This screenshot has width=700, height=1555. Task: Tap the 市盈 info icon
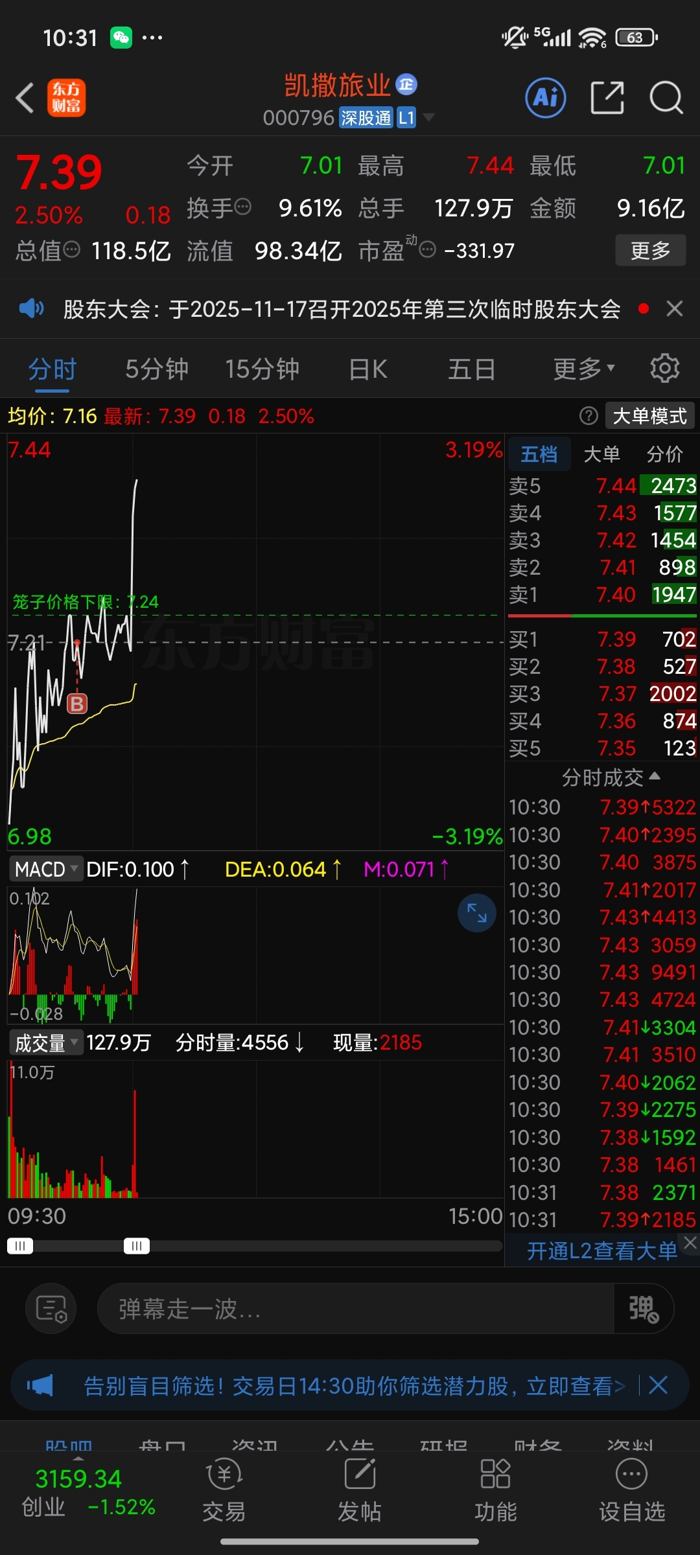point(427,249)
